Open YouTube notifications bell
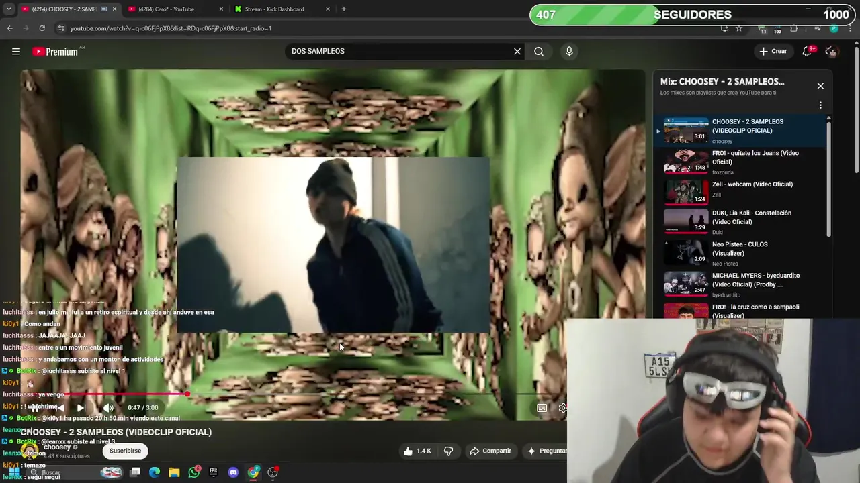860x483 pixels. [807, 52]
